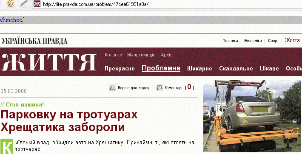Open the Колонки page
The width and height of the screenshot is (302, 154).
coord(114,55)
